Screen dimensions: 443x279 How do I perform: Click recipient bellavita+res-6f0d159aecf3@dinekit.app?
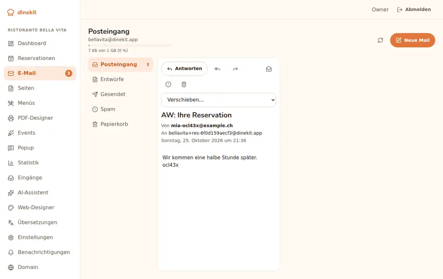[216, 133]
